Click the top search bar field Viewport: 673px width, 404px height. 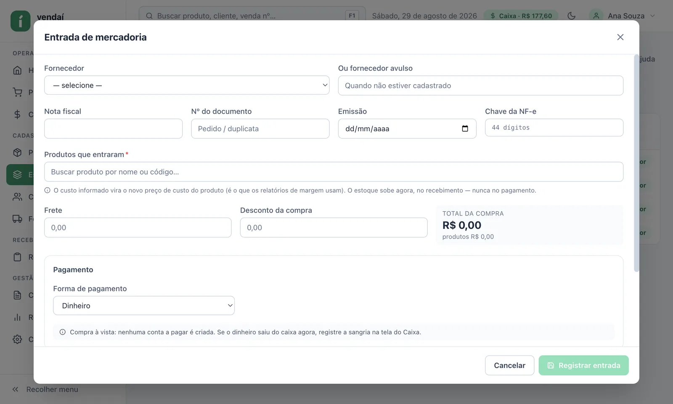tap(252, 16)
